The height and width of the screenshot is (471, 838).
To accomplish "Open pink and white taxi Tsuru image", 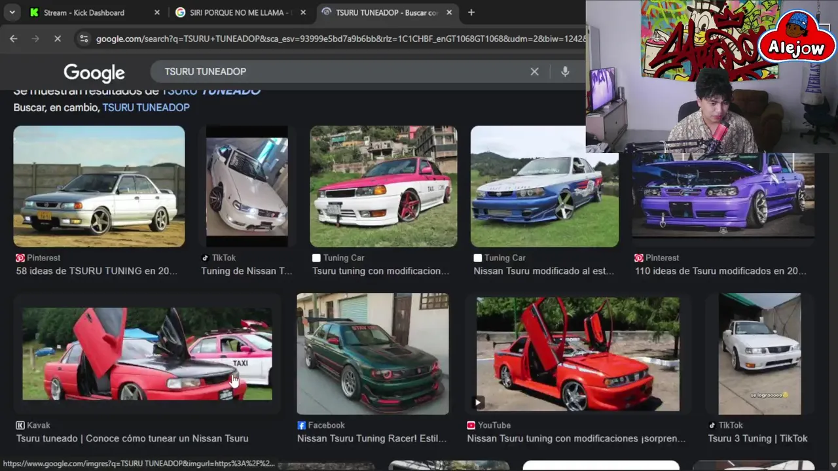I will [x=384, y=186].
